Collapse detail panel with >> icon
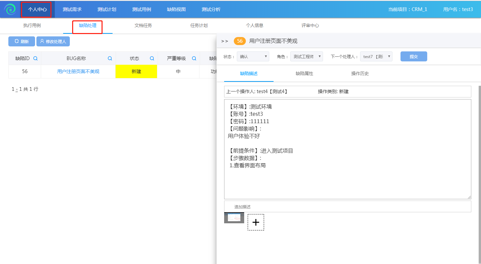Image resolution: width=481 pixels, height=264 pixels. (x=224, y=41)
